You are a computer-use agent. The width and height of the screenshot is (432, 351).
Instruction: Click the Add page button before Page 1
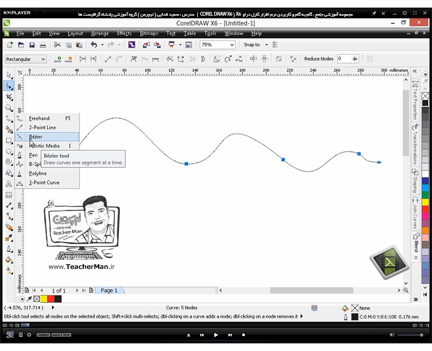[x=26, y=291]
